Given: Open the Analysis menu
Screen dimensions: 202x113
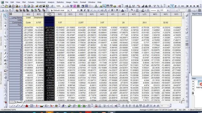Looking at the screenshot, I should coord(51,2).
